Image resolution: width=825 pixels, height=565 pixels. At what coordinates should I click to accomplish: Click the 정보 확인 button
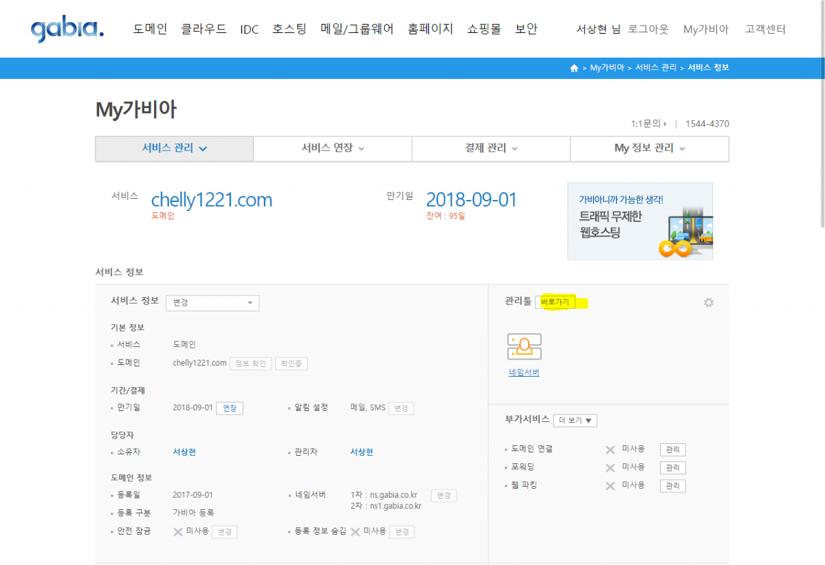coord(251,364)
